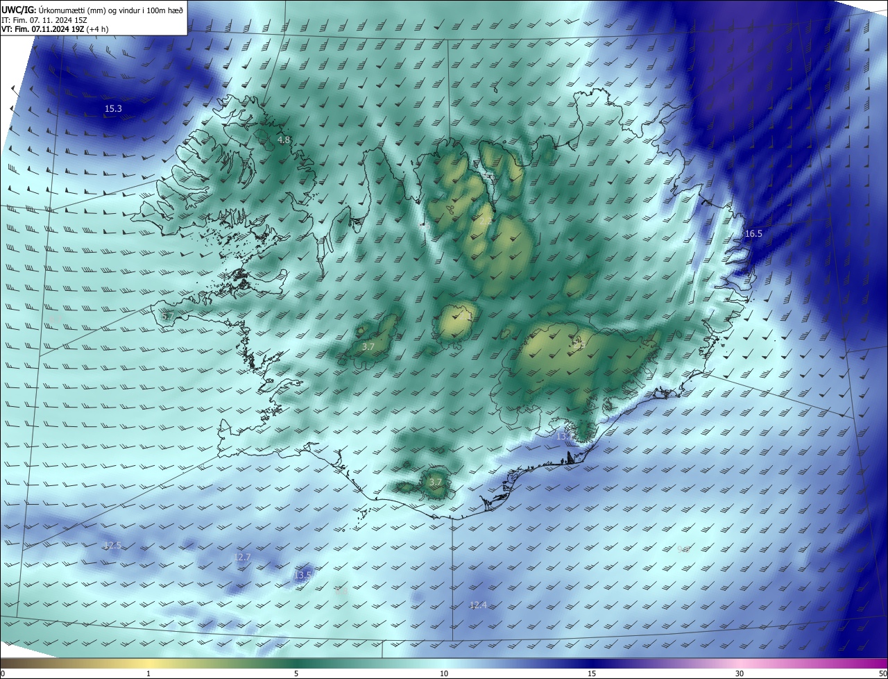Click the 12.4 value label in the ocean
This screenshot has height=679, width=888.
[x=478, y=605]
